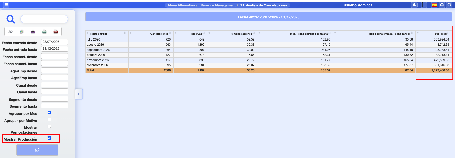The height and width of the screenshot is (158, 455).
Task: Sort by Med. Fecha entrada-Fecha cancel. column
Action: [x=412, y=33]
